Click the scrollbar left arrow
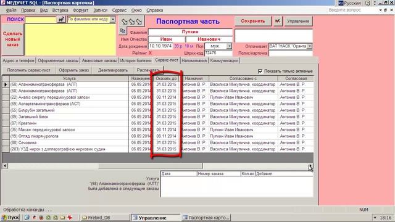395x222 pixels. tap(5, 166)
